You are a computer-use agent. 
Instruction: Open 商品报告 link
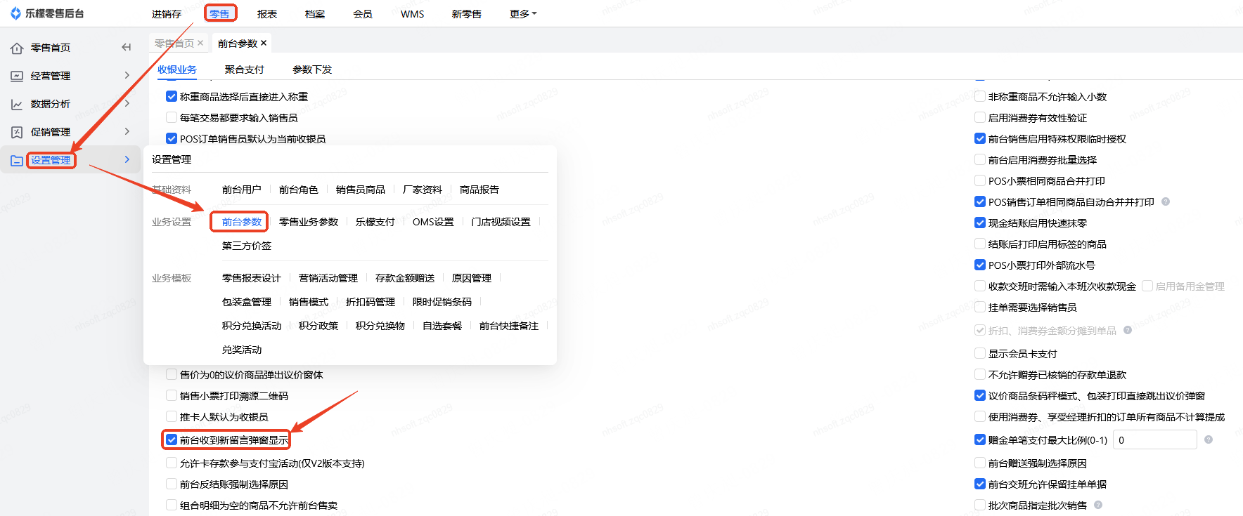tap(479, 190)
